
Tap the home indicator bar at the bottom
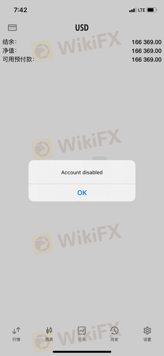point(82,352)
